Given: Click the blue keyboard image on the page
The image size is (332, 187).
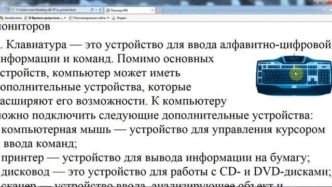Looking at the screenshot, I should click(294, 75).
